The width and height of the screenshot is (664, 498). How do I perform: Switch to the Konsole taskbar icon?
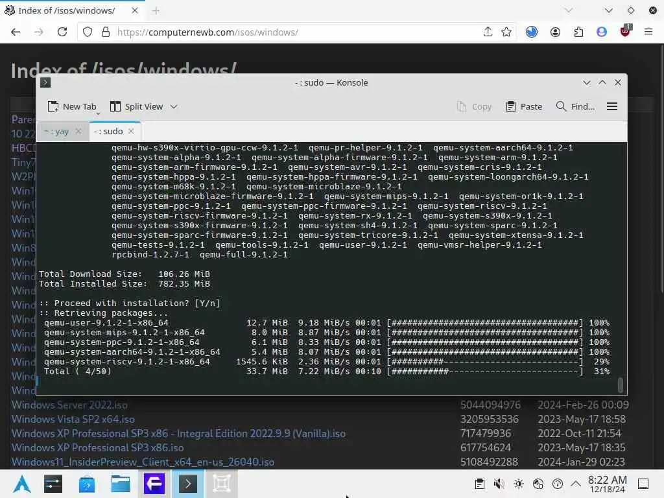(x=188, y=484)
